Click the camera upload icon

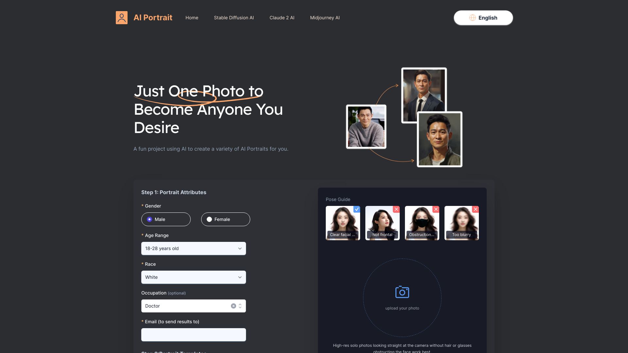click(402, 292)
